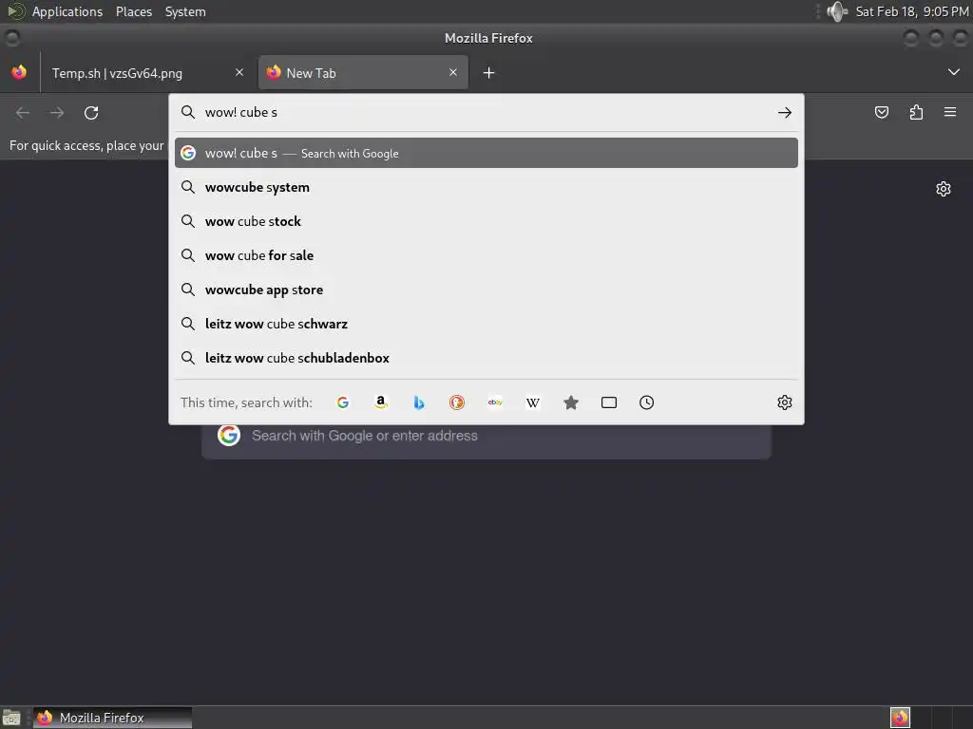Close the Temp.sh tab
Viewport: 973px width, 729px height.
pos(239,72)
